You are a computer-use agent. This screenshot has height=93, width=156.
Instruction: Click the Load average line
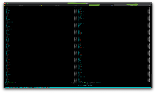pos(86,84)
